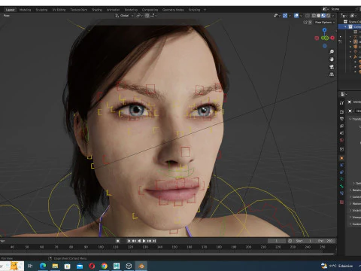Click the play animation button
The image size is (361, 271).
click(x=144, y=241)
